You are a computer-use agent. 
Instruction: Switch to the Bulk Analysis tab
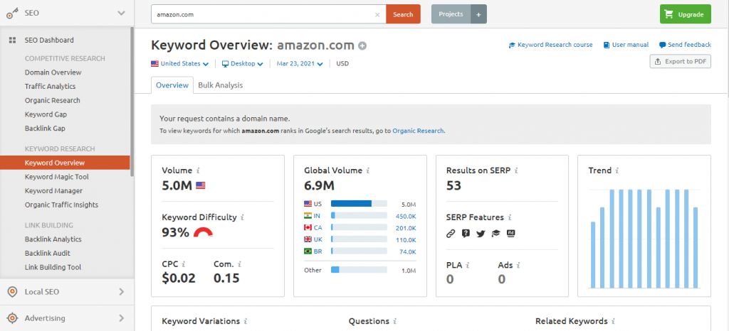(221, 85)
